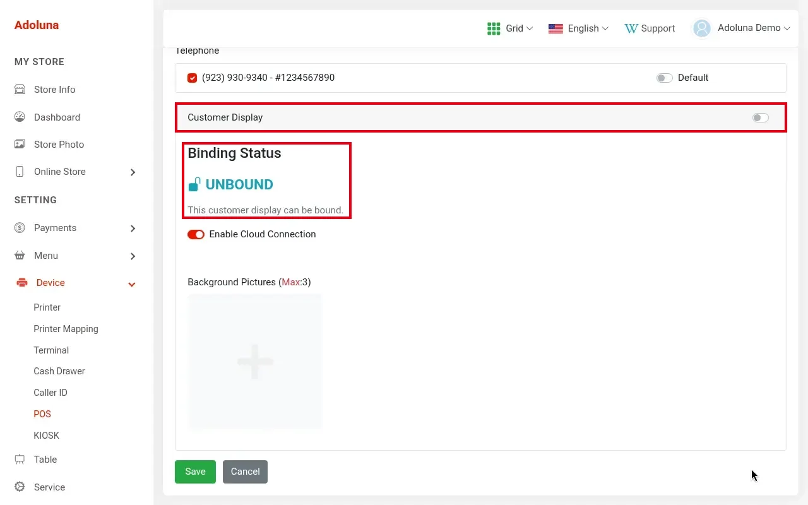This screenshot has width=808, height=505.
Task: Expand the Menu submenu arrow
Action: point(133,256)
